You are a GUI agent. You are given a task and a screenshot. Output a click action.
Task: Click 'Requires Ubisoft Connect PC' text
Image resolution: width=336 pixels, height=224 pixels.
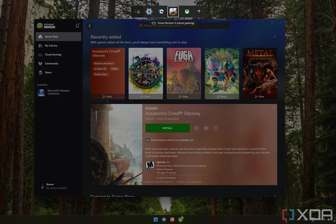click(160, 182)
